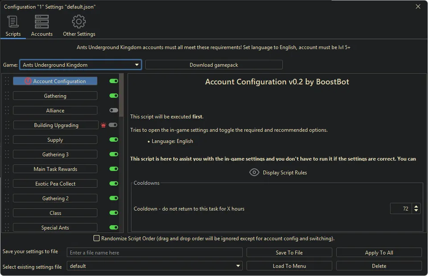The height and width of the screenshot is (276, 428).
Task: Switch off Exotic Pea Collect toggle
Action: 114,184
